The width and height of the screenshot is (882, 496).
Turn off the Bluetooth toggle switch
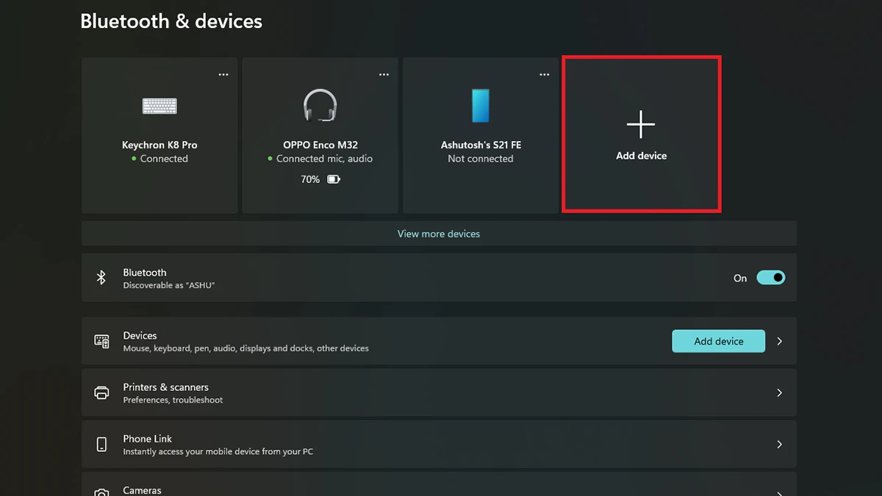[771, 278]
